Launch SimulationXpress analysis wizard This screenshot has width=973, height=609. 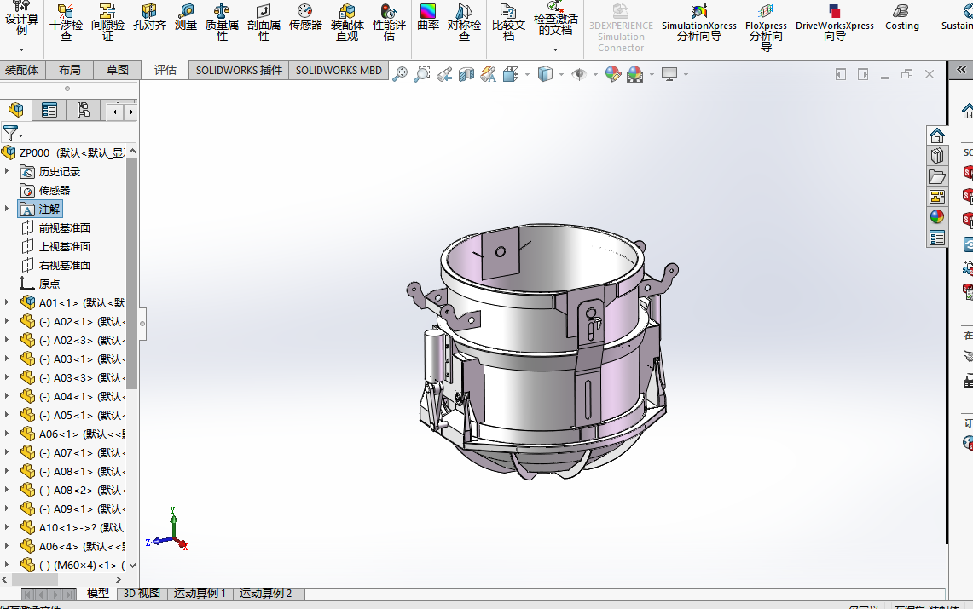698,22
